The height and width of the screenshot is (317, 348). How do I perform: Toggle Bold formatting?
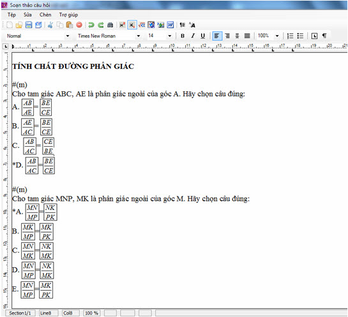click(x=183, y=36)
